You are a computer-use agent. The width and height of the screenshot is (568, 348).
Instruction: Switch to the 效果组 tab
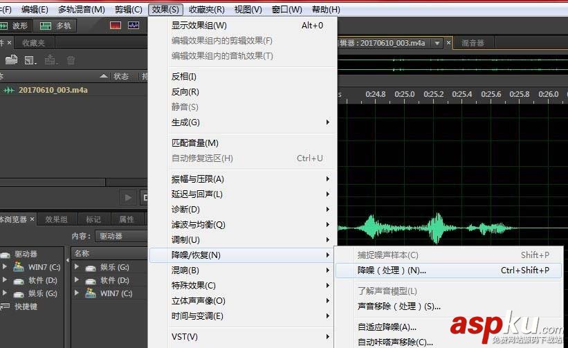point(56,219)
